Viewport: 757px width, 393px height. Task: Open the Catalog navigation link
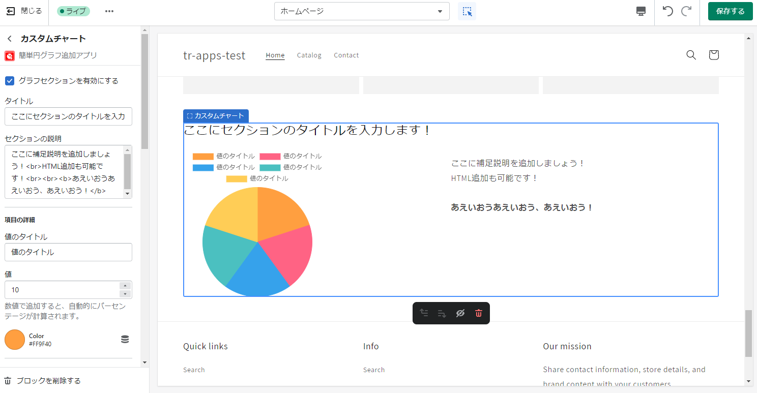309,55
